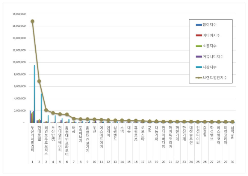Click the 소통지수 green legend marker
This screenshot has width=248, height=176.
[198, 46]
